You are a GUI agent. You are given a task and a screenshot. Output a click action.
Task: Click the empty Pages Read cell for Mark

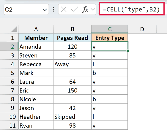point(72,73)
